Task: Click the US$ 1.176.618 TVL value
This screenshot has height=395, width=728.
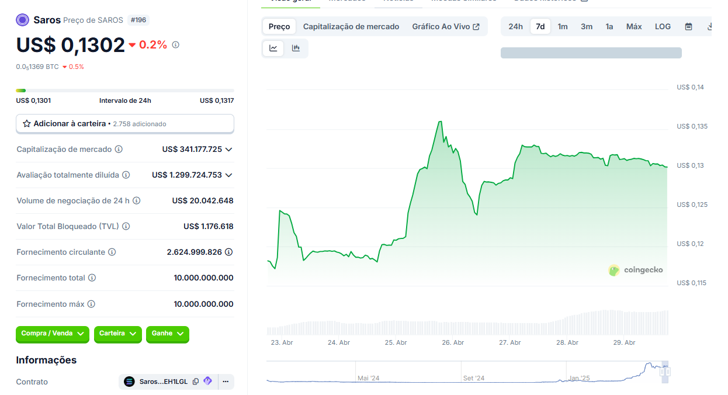Action: point(209,226)
